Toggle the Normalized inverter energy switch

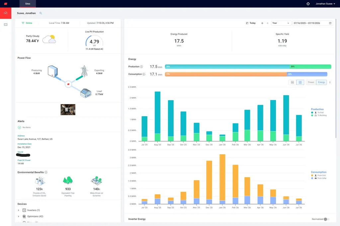click(327, 219)
